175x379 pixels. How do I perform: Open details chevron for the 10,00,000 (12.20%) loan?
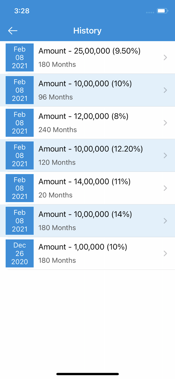165,155
